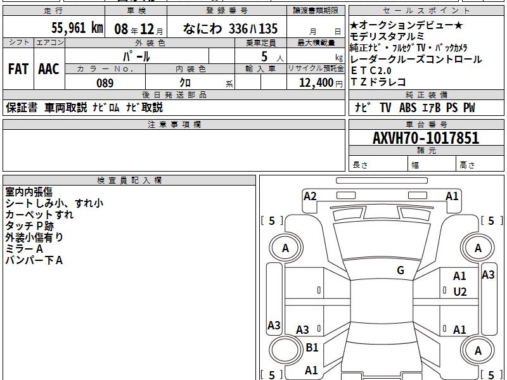Screen dimensions: 507x380
Task: Click the 登録番号 header
Action: pos(227,11)
